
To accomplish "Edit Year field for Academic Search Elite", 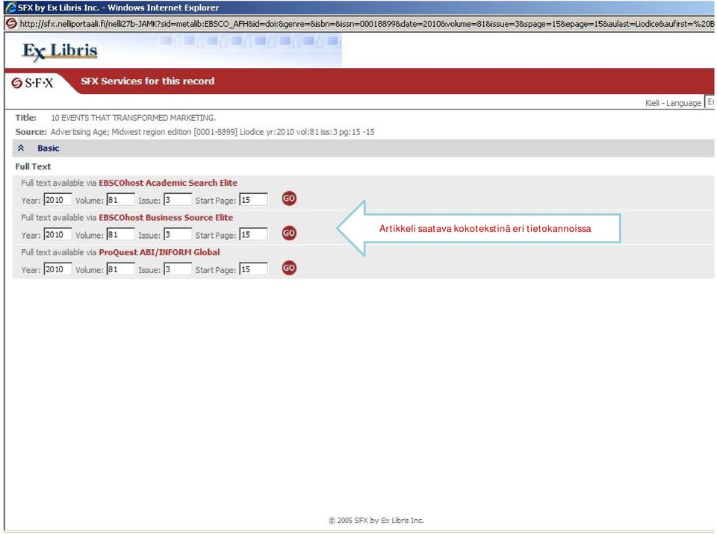I will (58, 200).
